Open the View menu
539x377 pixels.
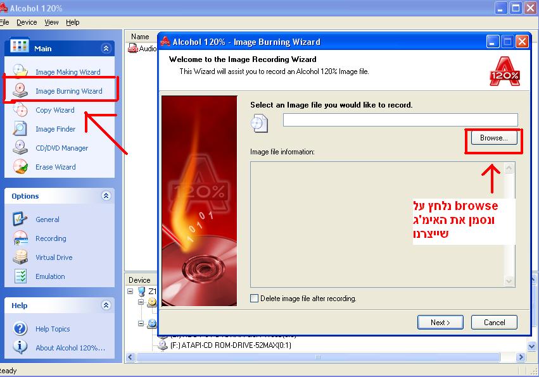[x=51, y=22]
